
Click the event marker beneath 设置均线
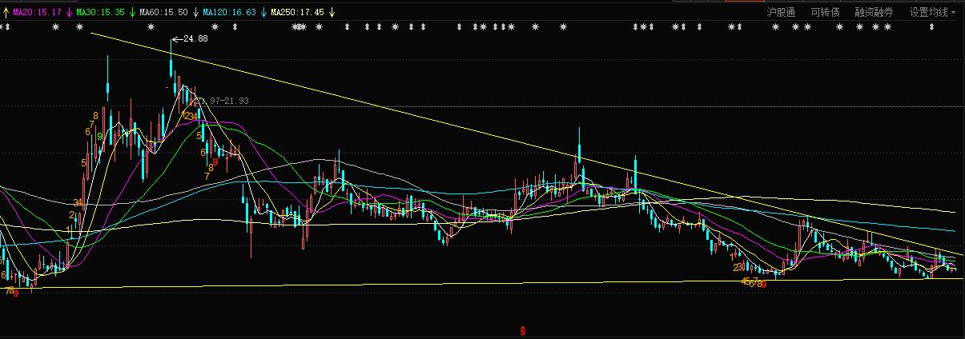[x=932, y=27]
